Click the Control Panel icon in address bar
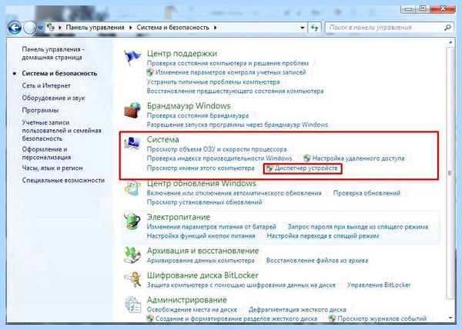This screenshot has height=330, width=462. [x=51, y=28]
